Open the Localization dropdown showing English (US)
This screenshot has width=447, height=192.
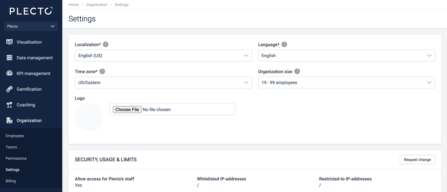[x=163, y=56]
